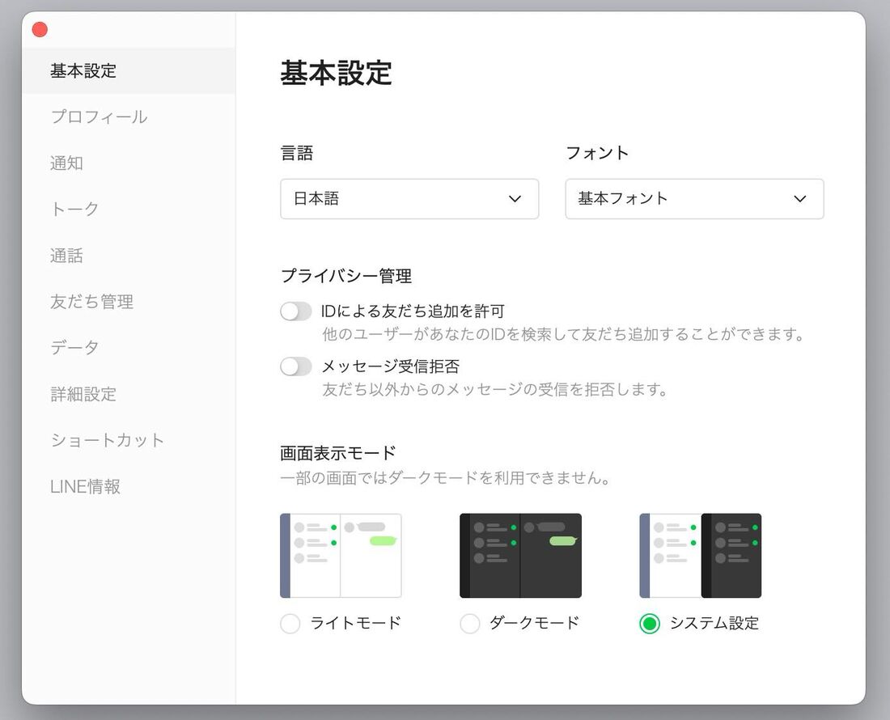This screenshot has height=720, width=890.
Task: Click the システム設定 preview thumbnail
Action: click(700, 556)
